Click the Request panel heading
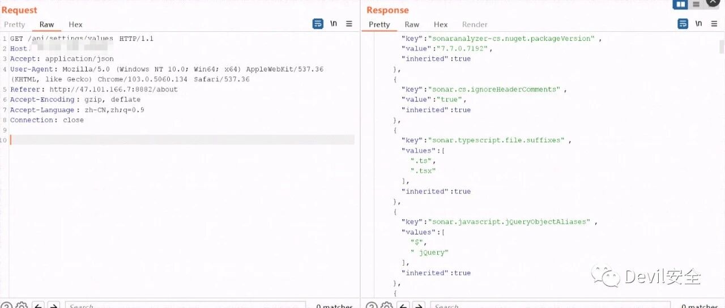Viewport: 725px width, 308px height. click(19, 10)
